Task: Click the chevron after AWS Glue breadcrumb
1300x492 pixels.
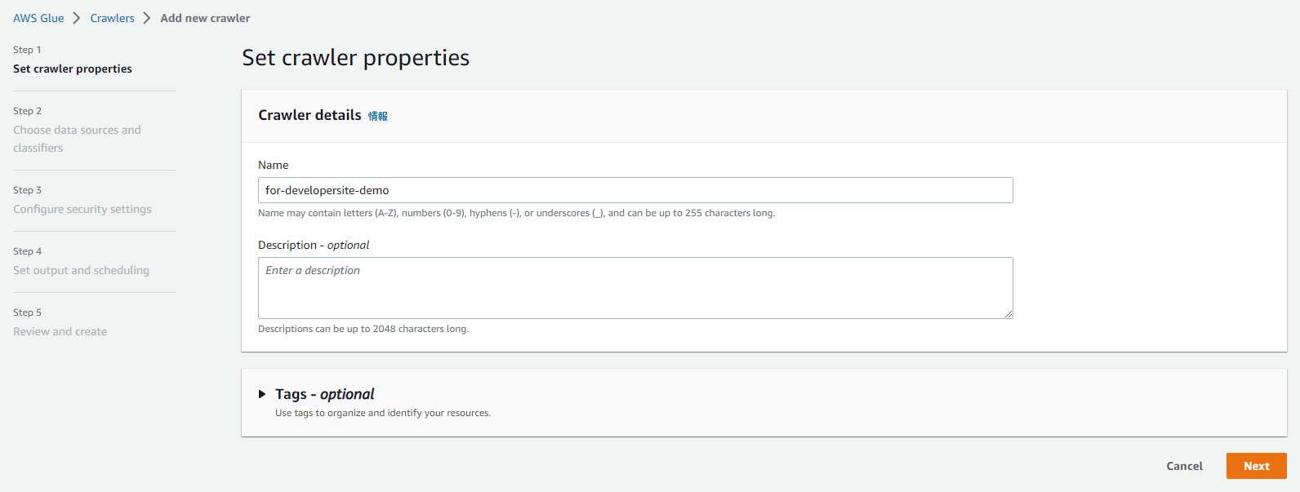Action: [x=77, y=18]
